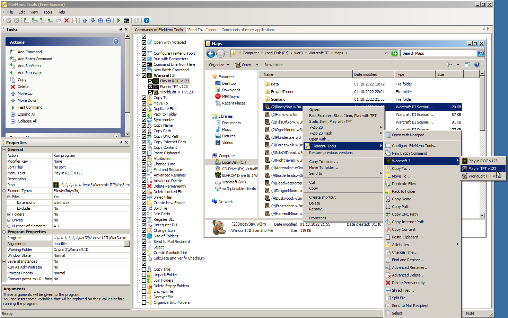Click the Expand All link in the Actions panel
The width and height of the screenshot is (508, 318).
(x=26, y=114)
